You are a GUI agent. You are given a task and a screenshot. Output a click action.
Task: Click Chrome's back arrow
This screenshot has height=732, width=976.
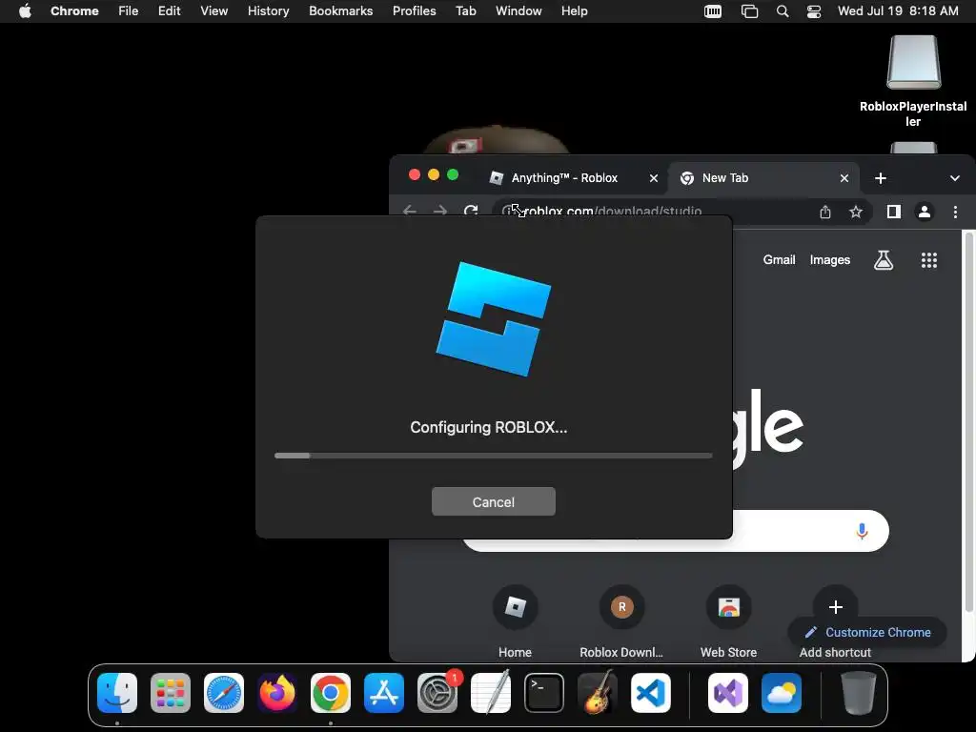409,211
